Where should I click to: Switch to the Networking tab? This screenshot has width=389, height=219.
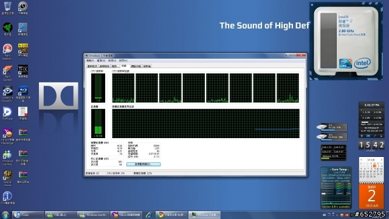click(136, 66)
